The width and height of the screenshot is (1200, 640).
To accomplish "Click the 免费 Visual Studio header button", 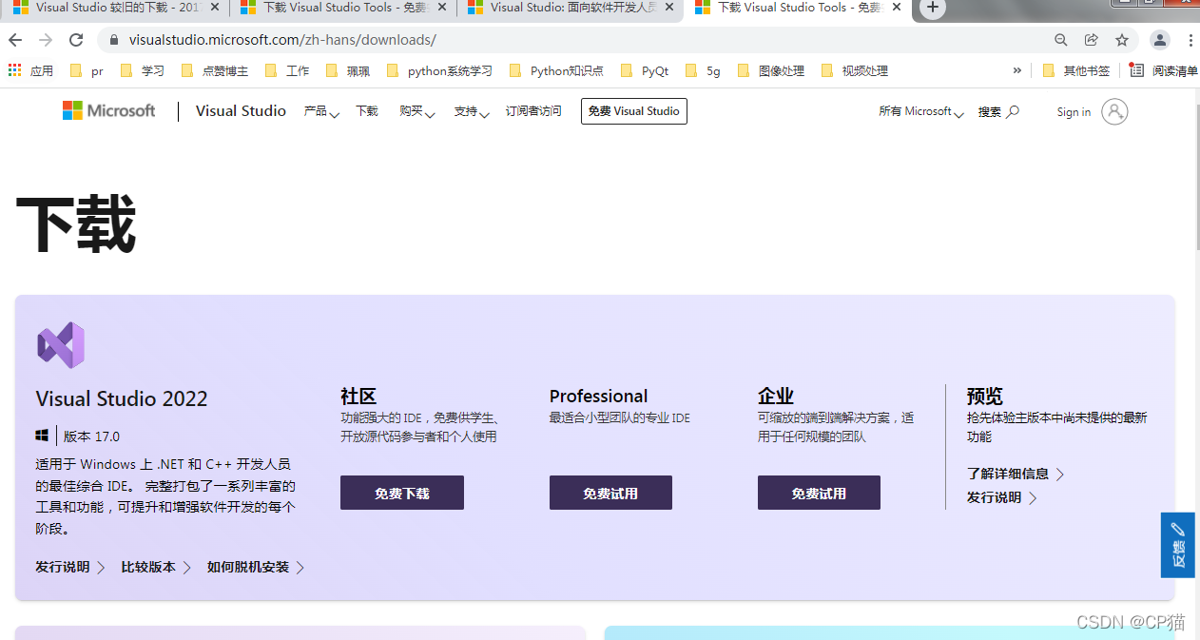I will (x=634, y=111).
